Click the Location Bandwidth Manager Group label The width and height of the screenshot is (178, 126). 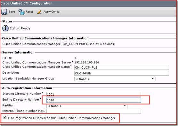pyautogui.click(x=28, y=79)
